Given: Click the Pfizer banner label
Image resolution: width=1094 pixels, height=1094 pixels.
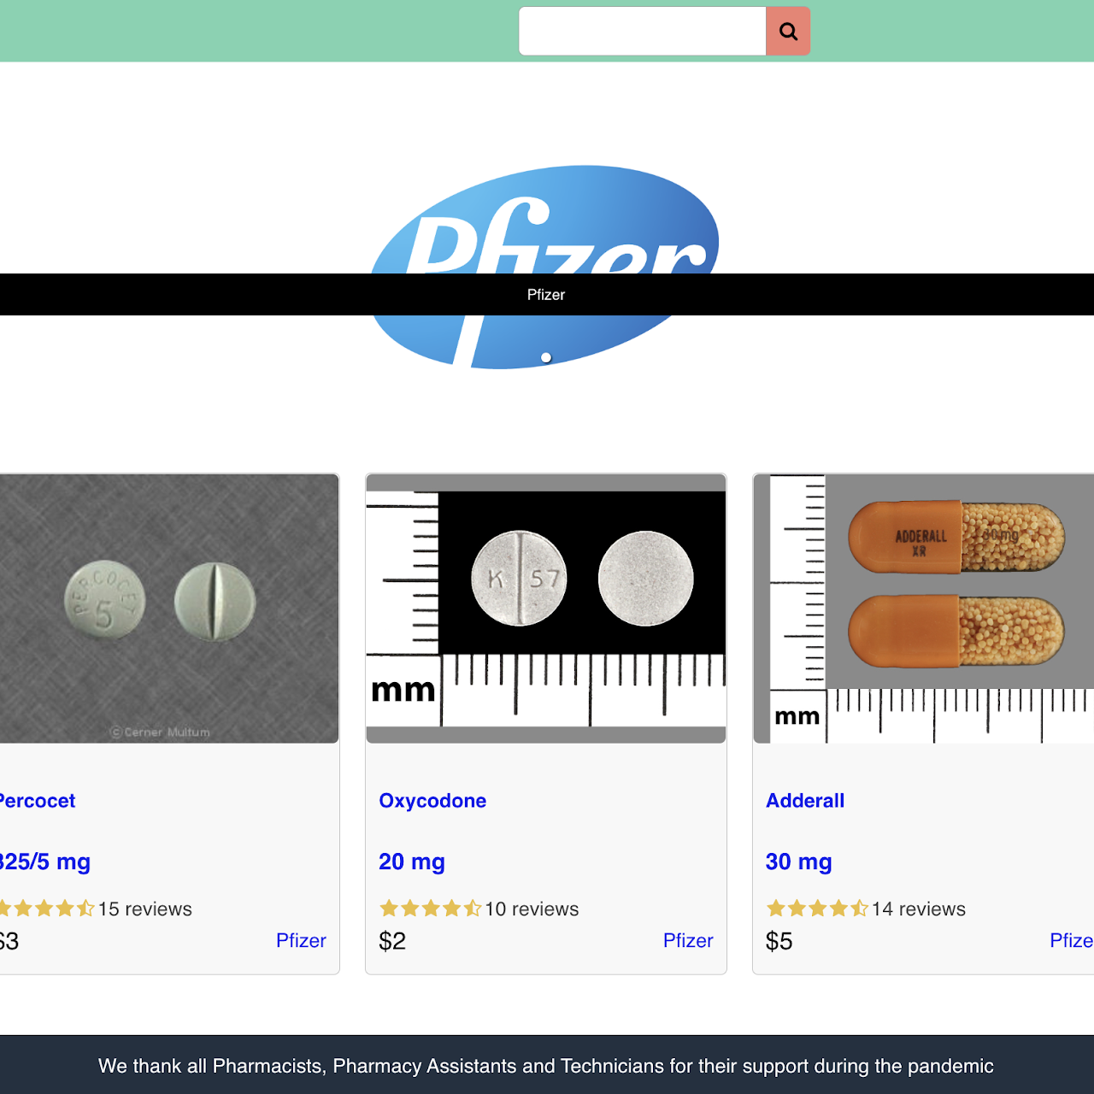Looking at the screenshot, I should (546, 294).
